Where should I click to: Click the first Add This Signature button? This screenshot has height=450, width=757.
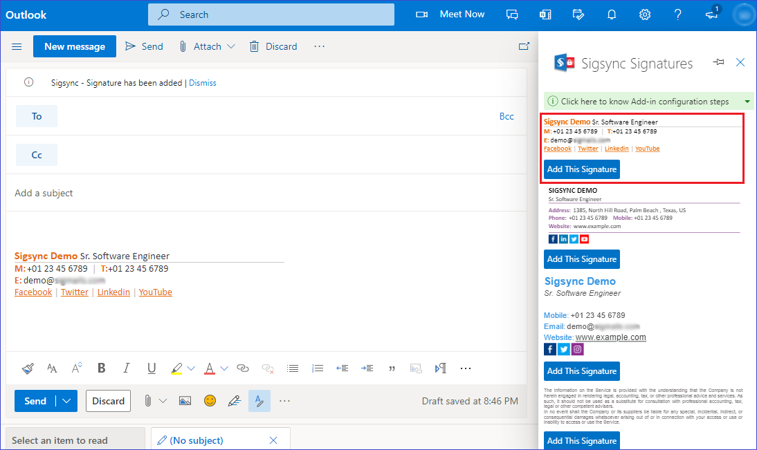(x=581, y=169)
